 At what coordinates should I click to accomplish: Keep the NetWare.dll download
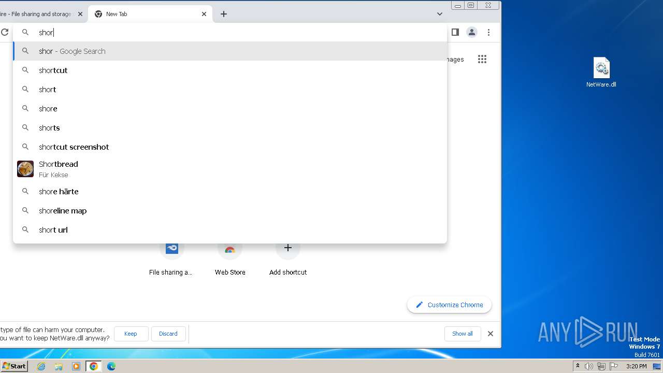[x=131, y=334]
